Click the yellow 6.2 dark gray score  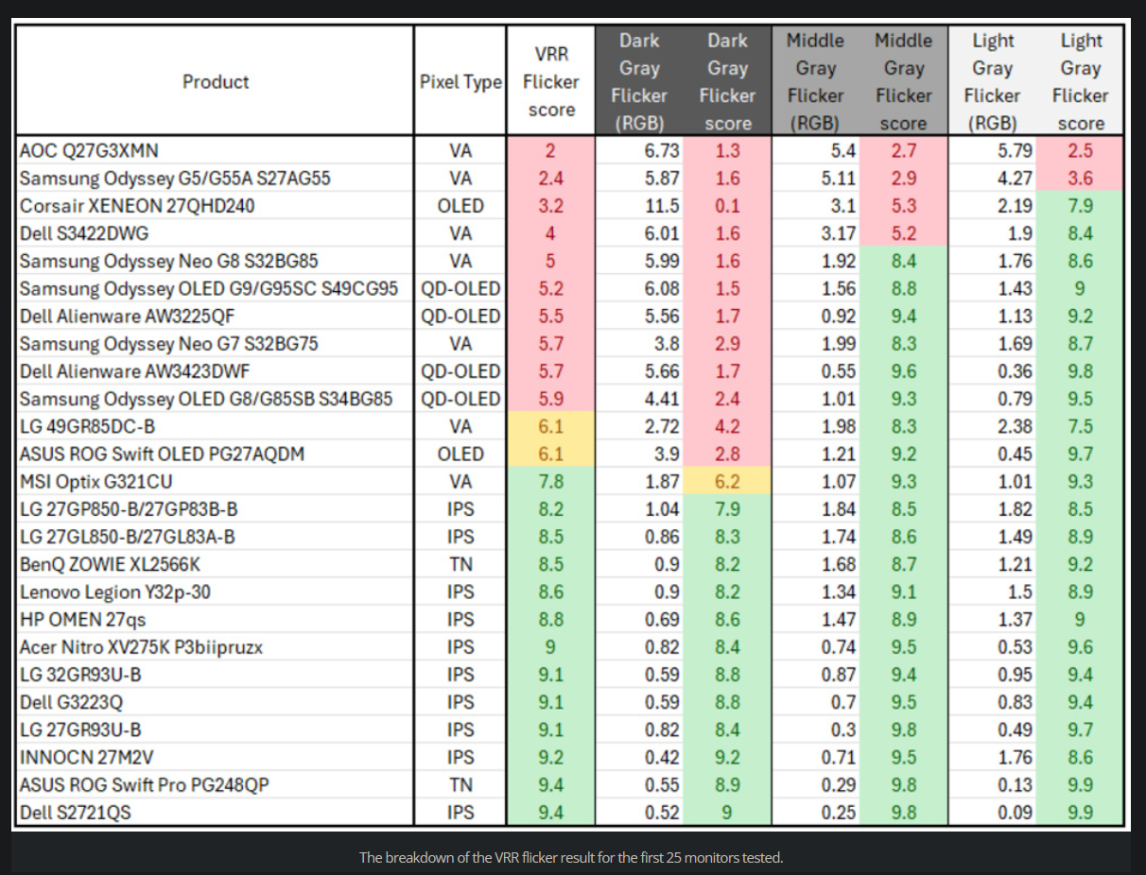(x=727, y=481)
